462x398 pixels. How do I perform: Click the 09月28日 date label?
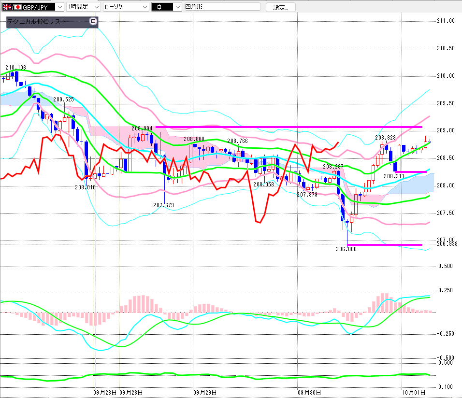[131, 392]
